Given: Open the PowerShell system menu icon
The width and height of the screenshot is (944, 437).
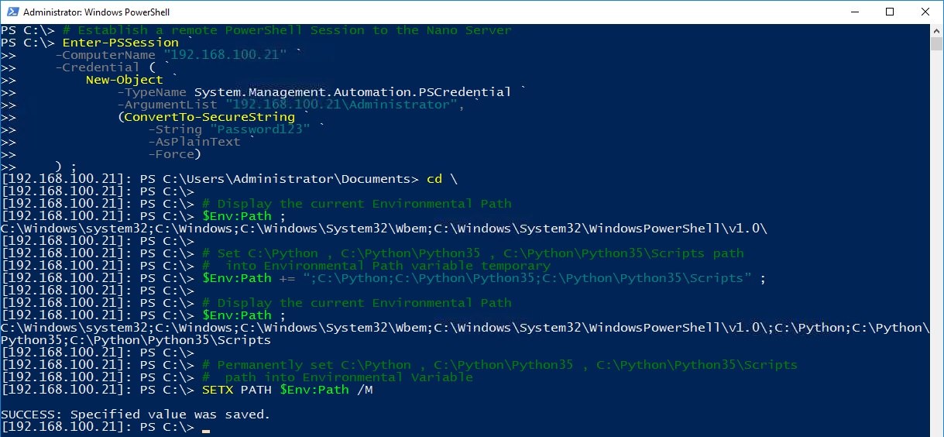Looking at the screenshot, I should [x=12, y=12].
